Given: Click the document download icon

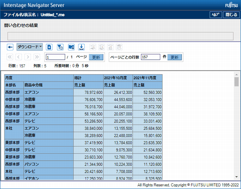Looking at the screenshot, I should click(49, 47).
